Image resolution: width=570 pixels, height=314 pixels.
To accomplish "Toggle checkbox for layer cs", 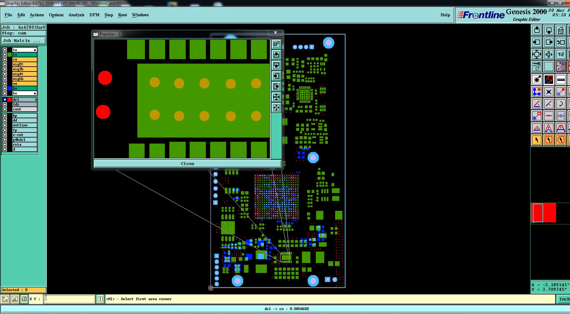I will click(5, 59).
